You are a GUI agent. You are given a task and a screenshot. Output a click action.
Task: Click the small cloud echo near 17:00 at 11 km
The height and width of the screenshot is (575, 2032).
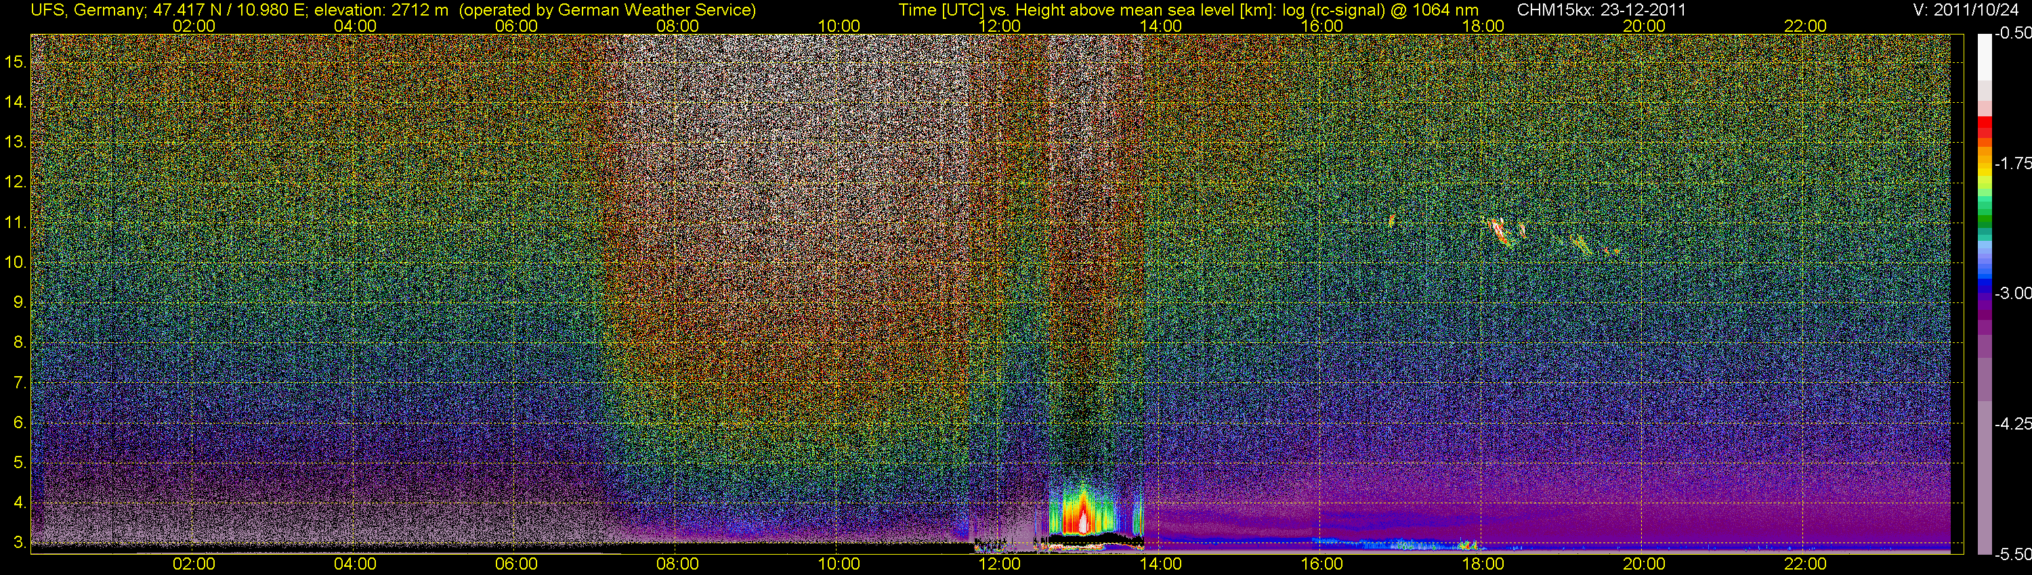1391,221
